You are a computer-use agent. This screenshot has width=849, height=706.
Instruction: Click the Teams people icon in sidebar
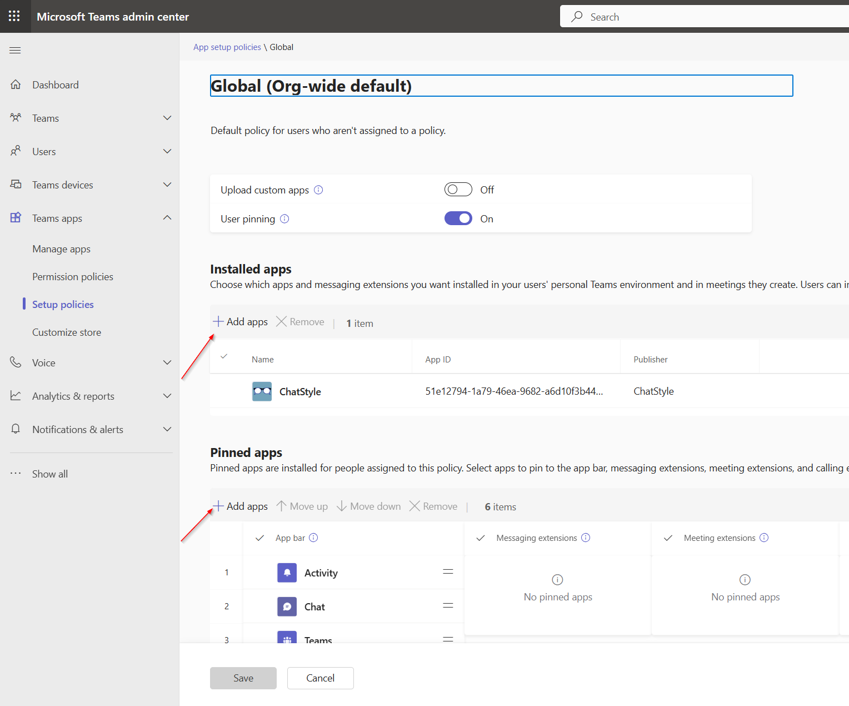[16, 118]
